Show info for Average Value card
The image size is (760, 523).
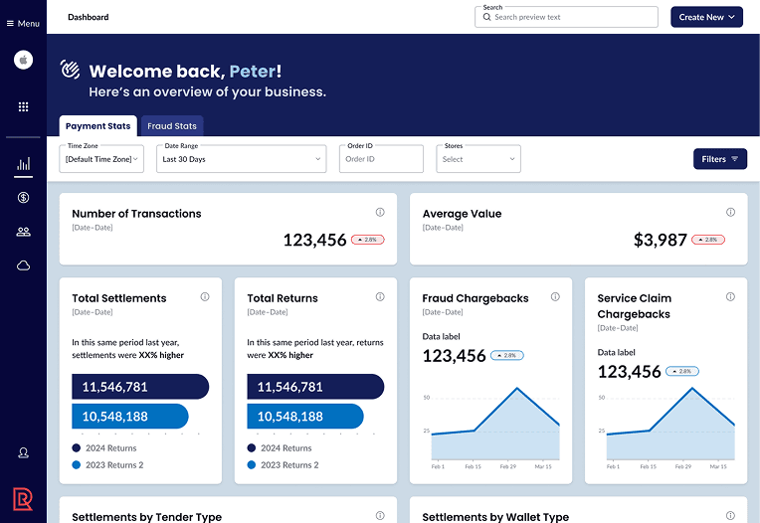[730, 212]
